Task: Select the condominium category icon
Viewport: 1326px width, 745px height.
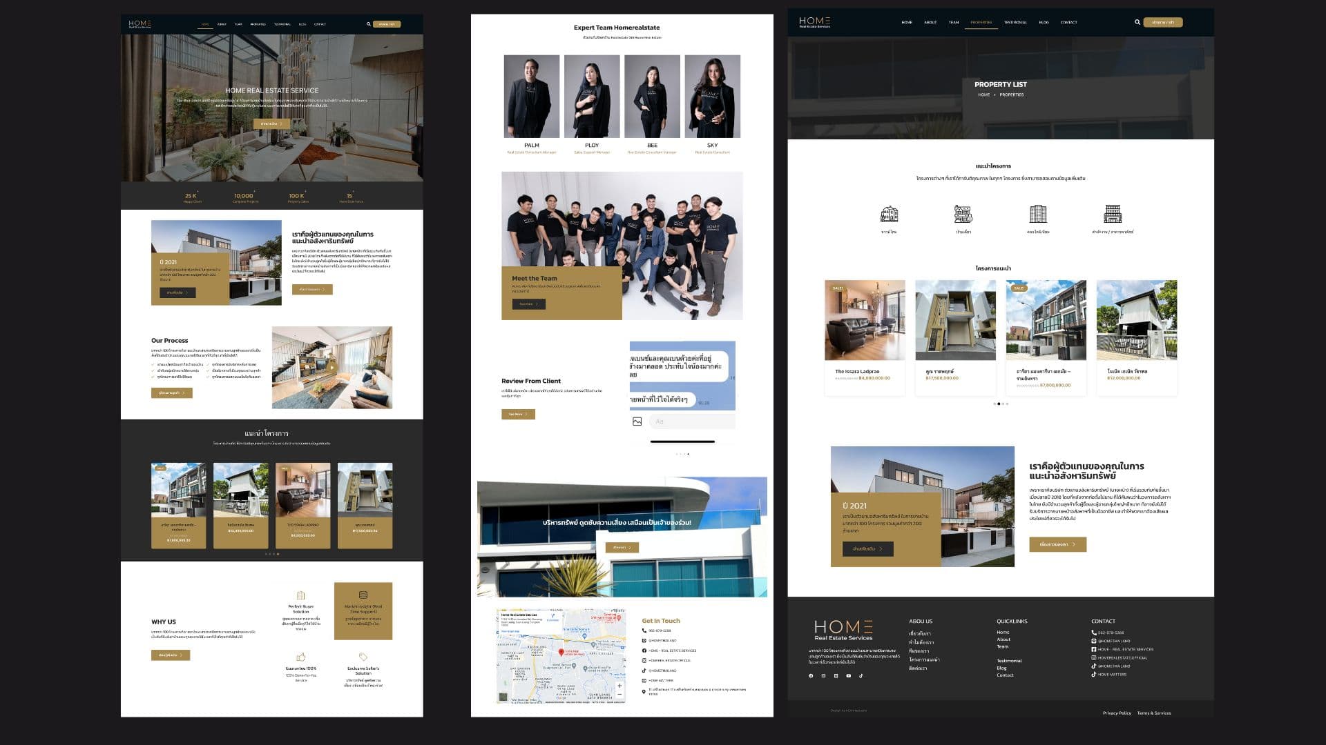Action: pyautogui.click(x=1039, y=214)
